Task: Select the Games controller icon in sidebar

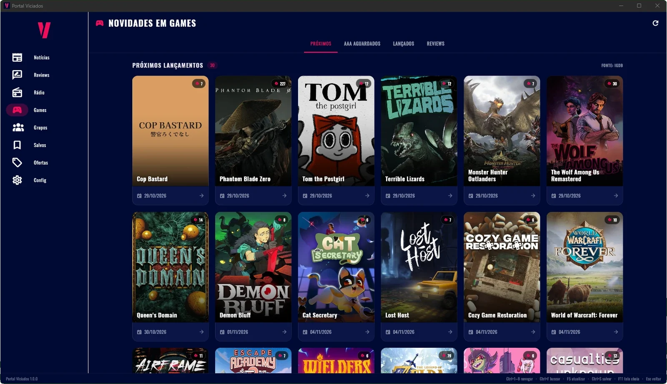Action: 17,110
